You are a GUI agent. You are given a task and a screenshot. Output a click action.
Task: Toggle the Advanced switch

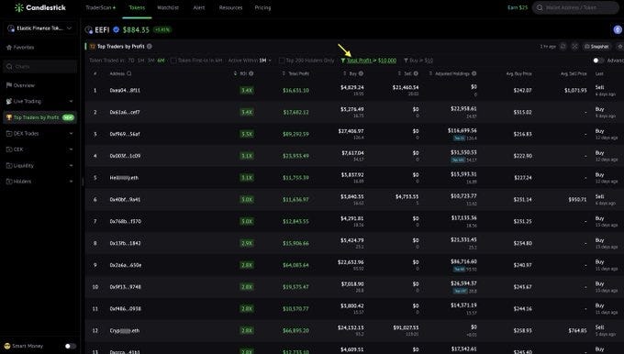(598, 61)
